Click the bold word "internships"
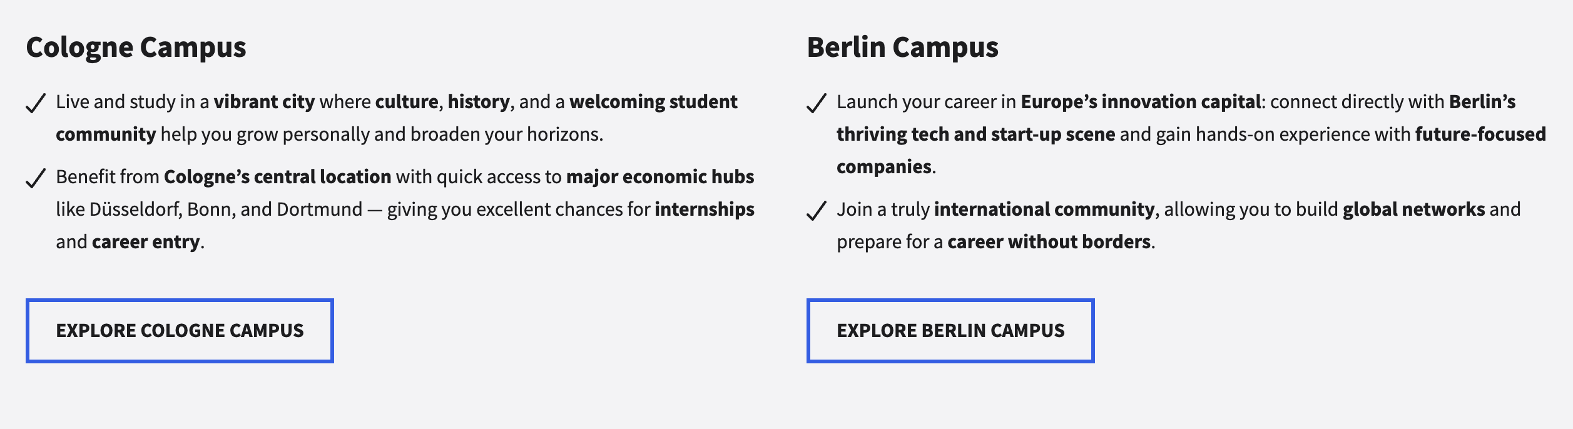The image size is (1573, 429). (x=705, y=209)
